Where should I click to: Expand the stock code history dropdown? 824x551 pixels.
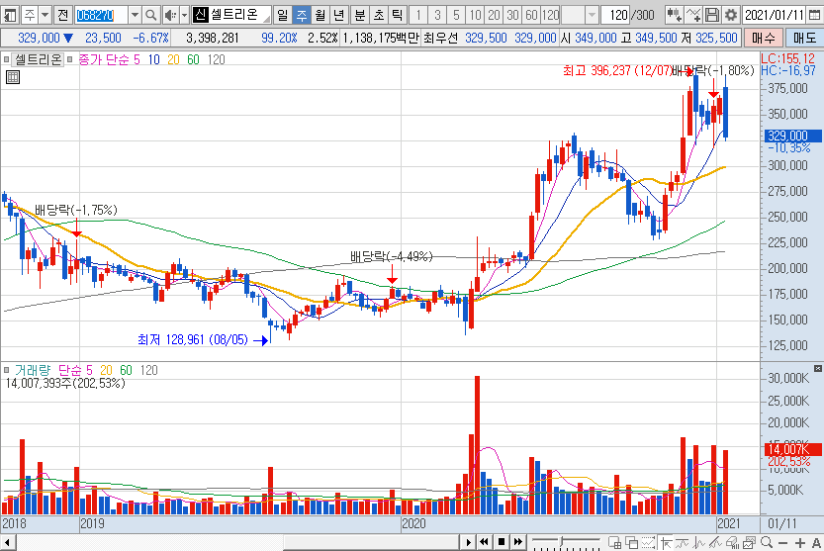coord(135,15)
